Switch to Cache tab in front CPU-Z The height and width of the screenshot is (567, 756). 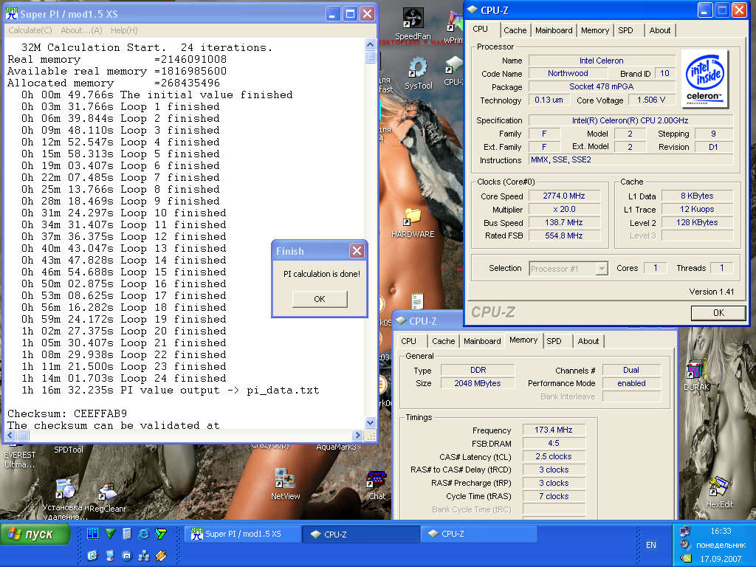[515, 30]
